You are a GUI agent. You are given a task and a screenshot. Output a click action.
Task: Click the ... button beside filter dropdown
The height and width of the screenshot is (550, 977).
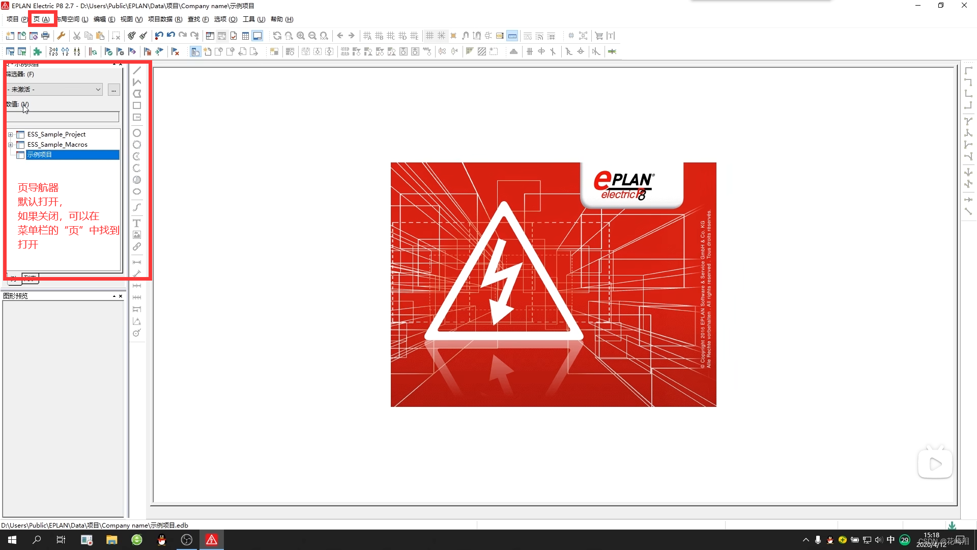pyautogui.click(x=113, y=90)
